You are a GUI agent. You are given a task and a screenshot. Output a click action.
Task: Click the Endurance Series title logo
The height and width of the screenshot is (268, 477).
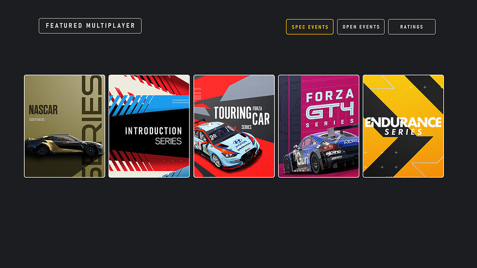click(403, 126)
